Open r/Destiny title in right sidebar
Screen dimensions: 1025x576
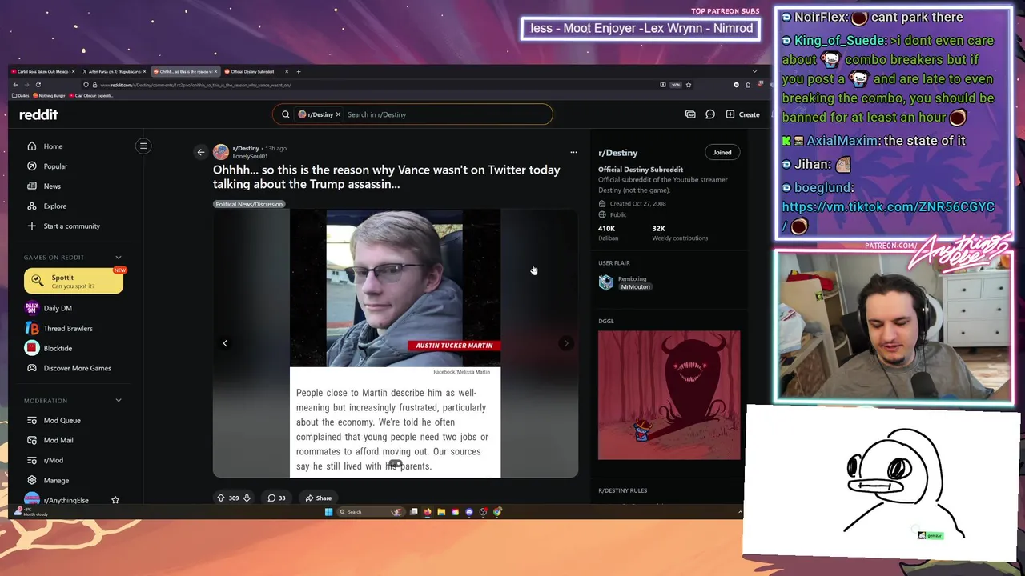(x=617, y=153)
